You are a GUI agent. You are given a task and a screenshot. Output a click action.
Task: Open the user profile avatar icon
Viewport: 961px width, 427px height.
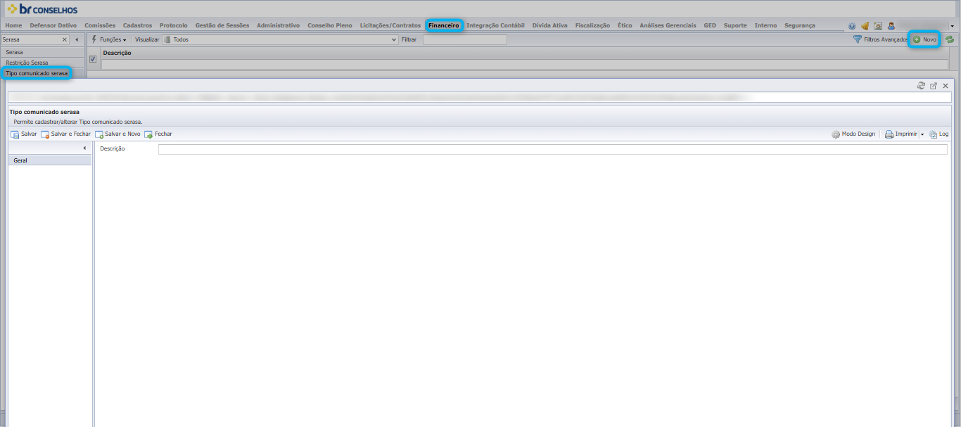891,26
